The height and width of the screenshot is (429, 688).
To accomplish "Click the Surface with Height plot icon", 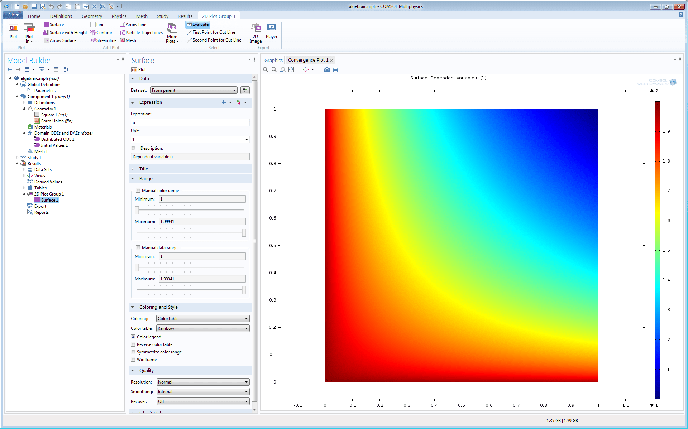I will click(x=46, y=33).
